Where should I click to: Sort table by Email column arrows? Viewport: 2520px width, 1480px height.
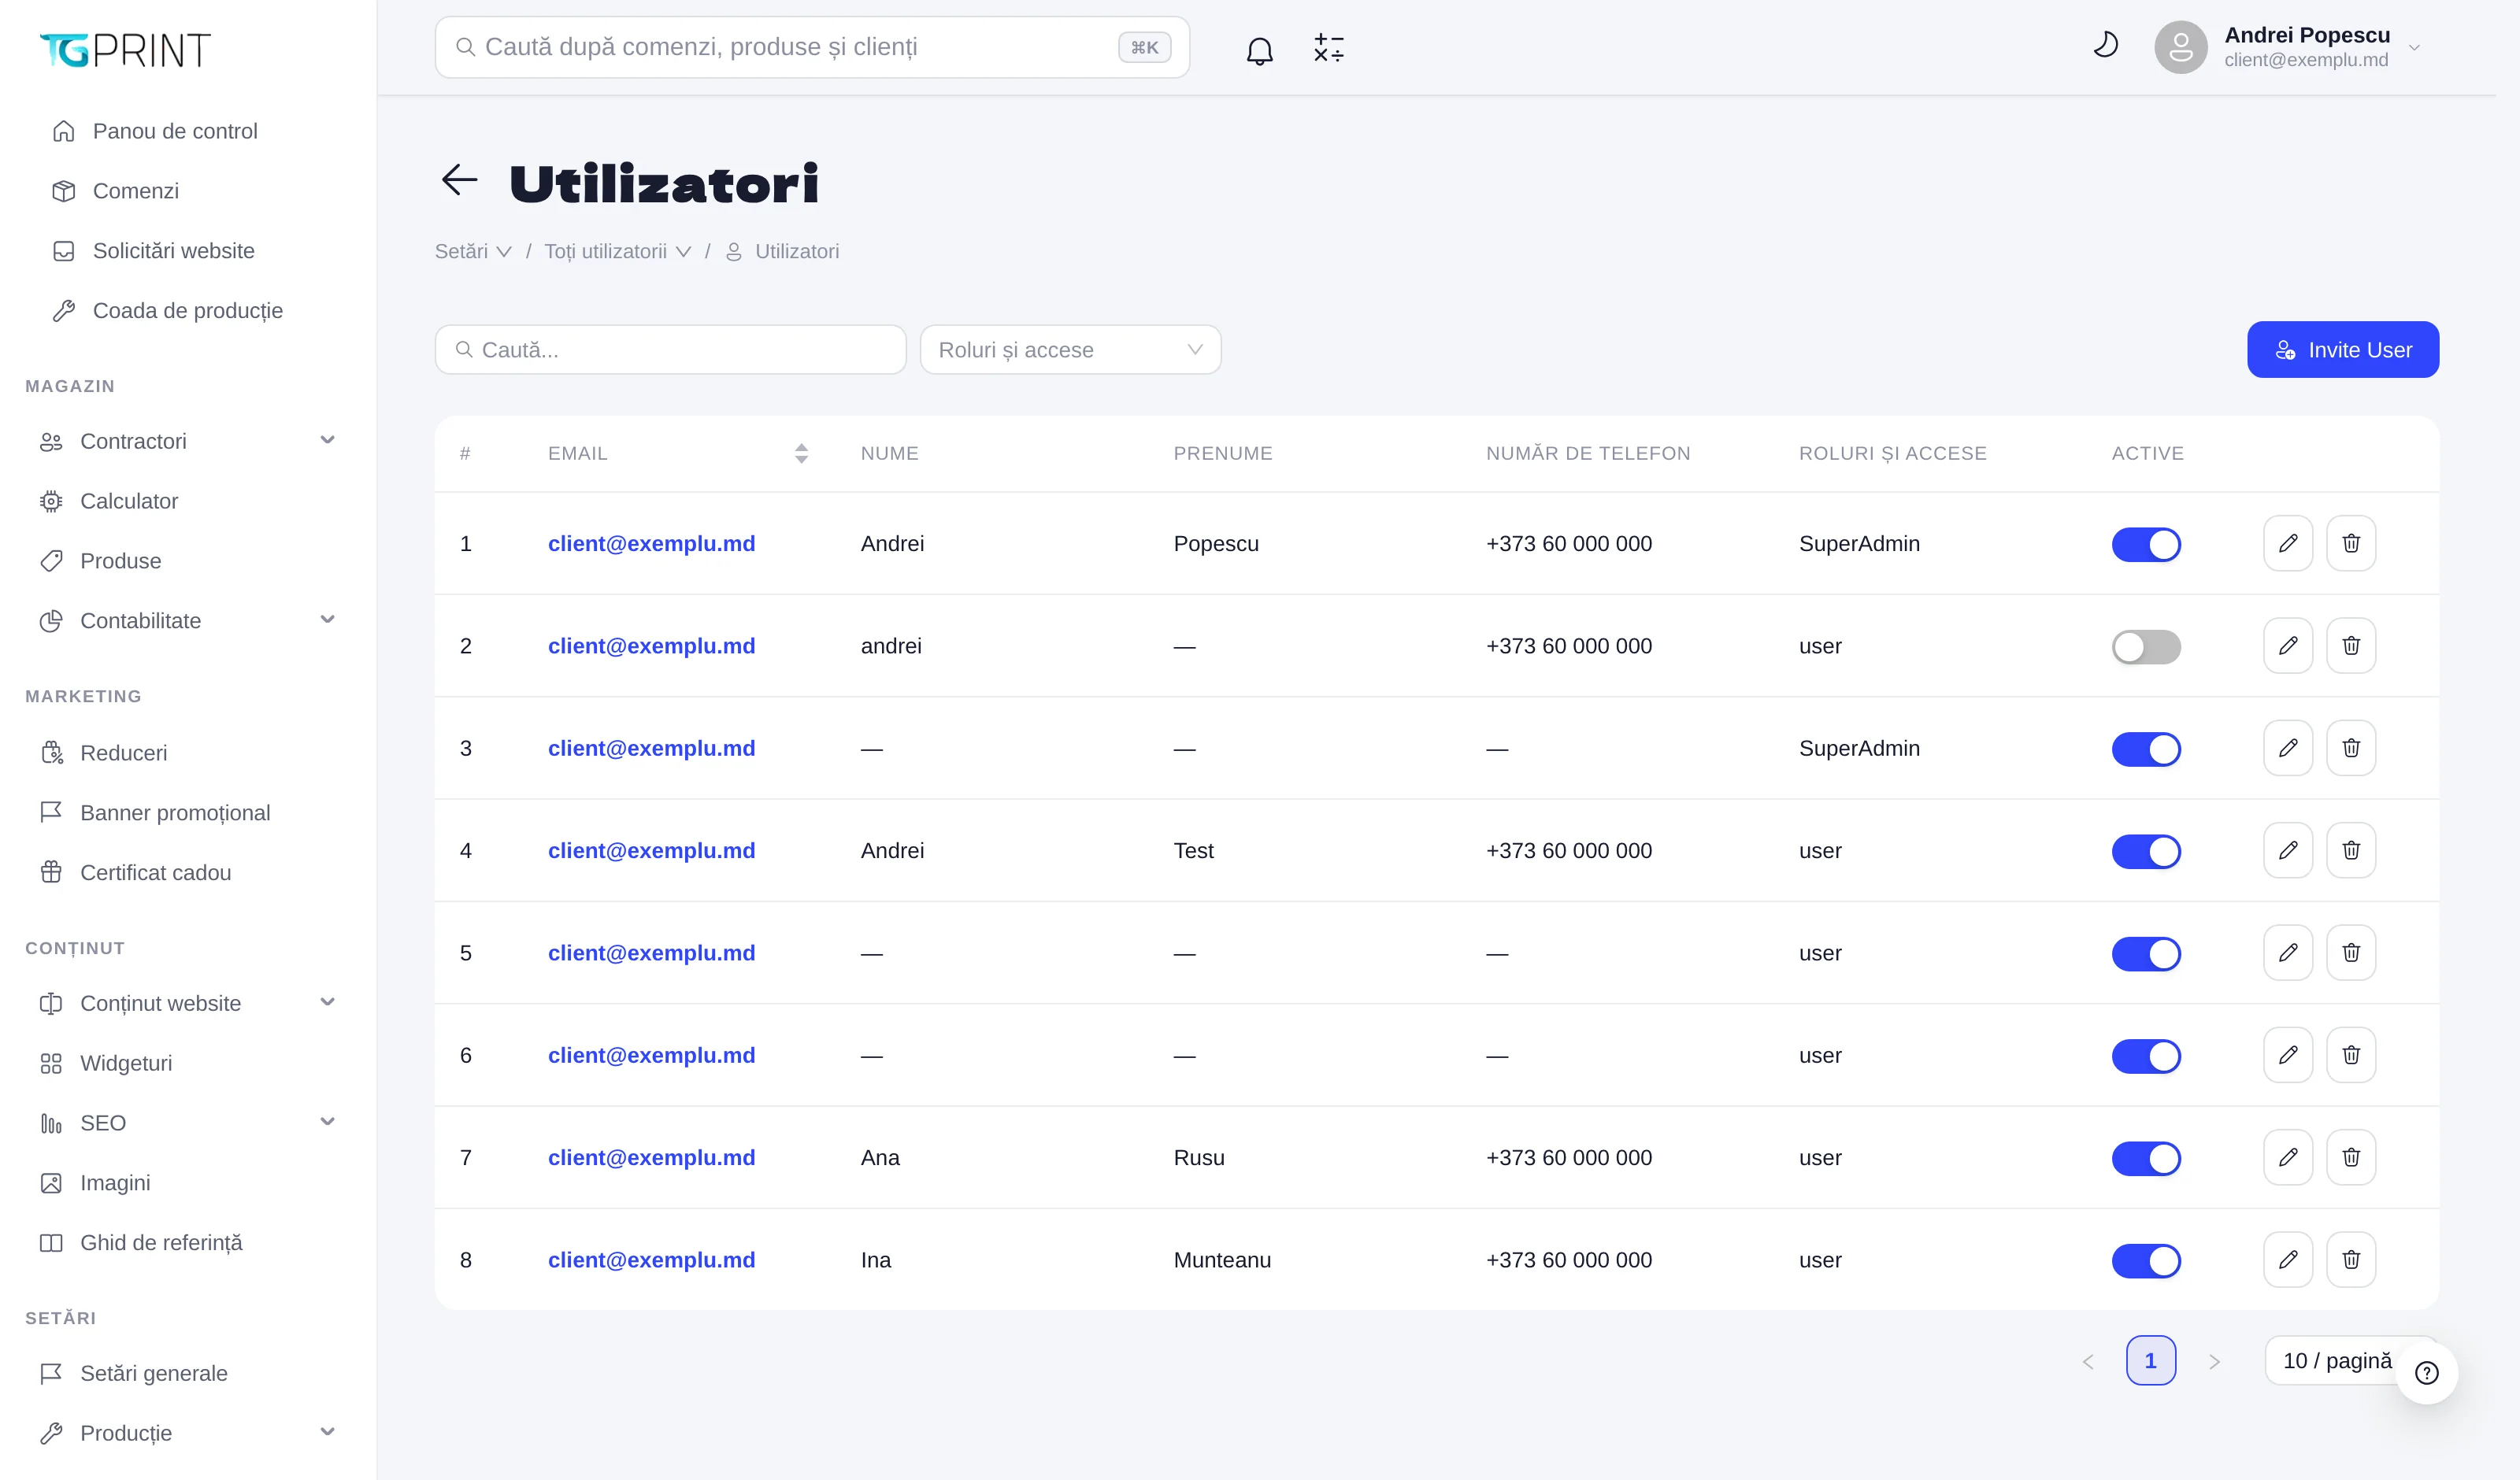coord(801,453)
